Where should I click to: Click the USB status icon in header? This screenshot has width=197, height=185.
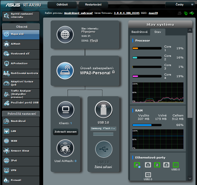192,13
